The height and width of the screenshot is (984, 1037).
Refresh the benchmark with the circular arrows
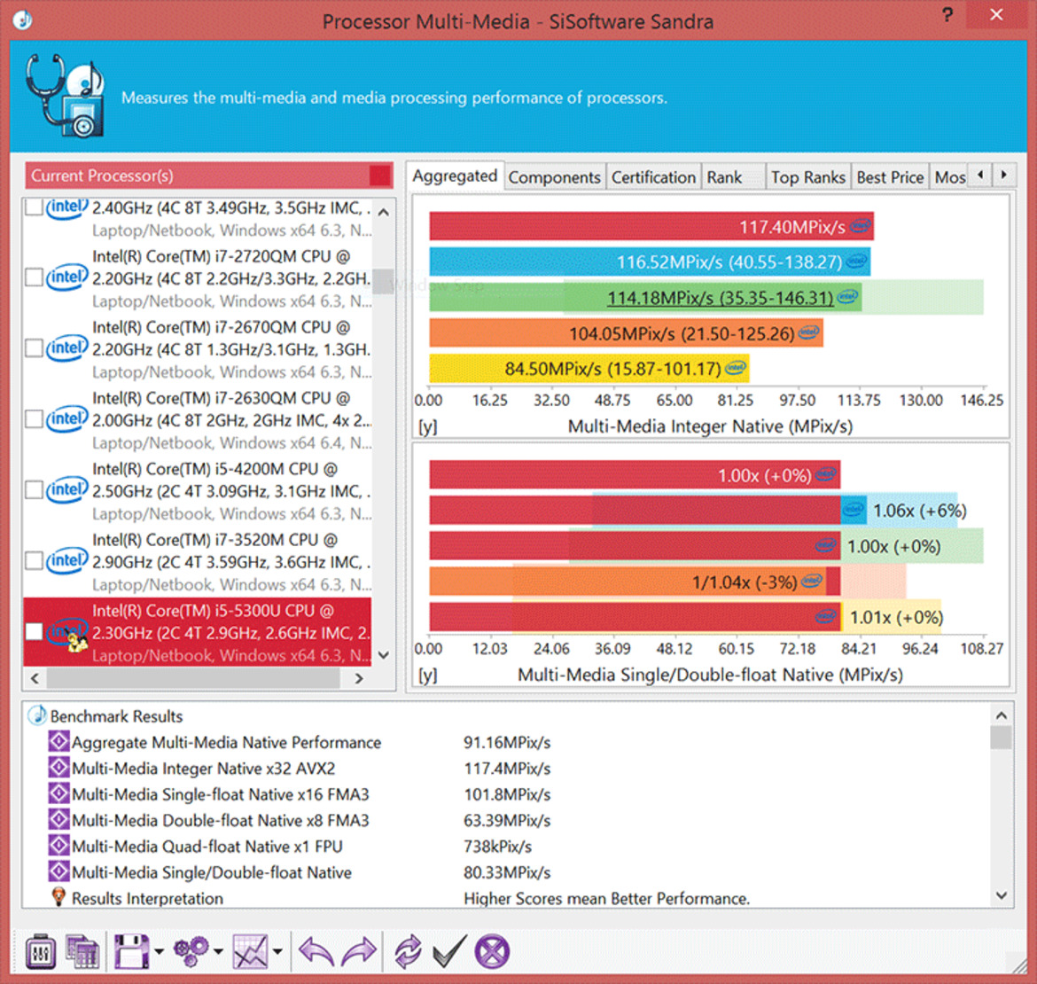click(x=408, y=952)
